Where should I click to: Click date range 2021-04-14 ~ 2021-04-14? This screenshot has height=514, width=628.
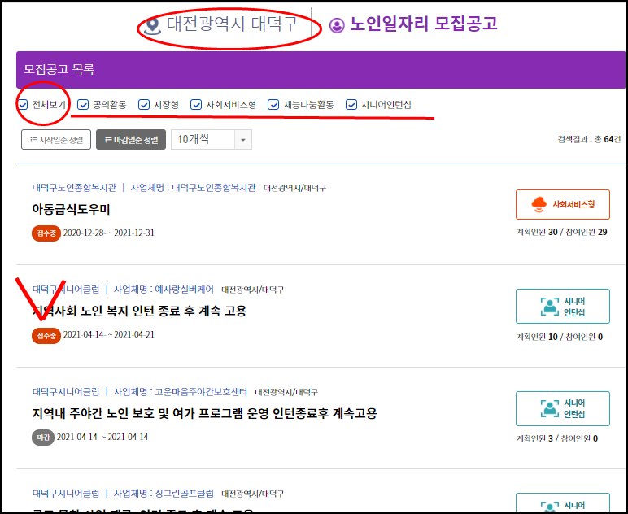tap(102, 437)
